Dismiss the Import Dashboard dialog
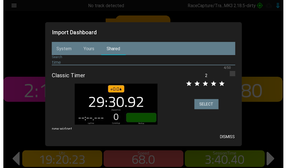Screen dimensions: 287x168 (x=227, y=137)
